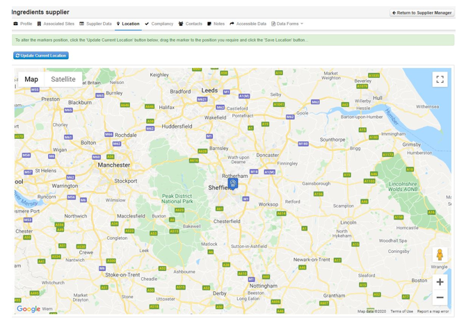The width and height of the screenshot is (466, 321).
Task: Click the Stockport label on map
Action: tap(126, 181)
